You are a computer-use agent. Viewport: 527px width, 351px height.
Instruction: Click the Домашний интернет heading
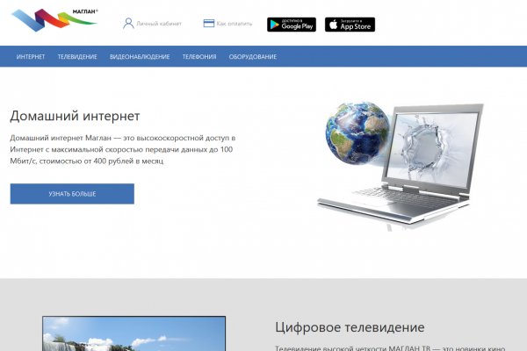coord(75,116)
